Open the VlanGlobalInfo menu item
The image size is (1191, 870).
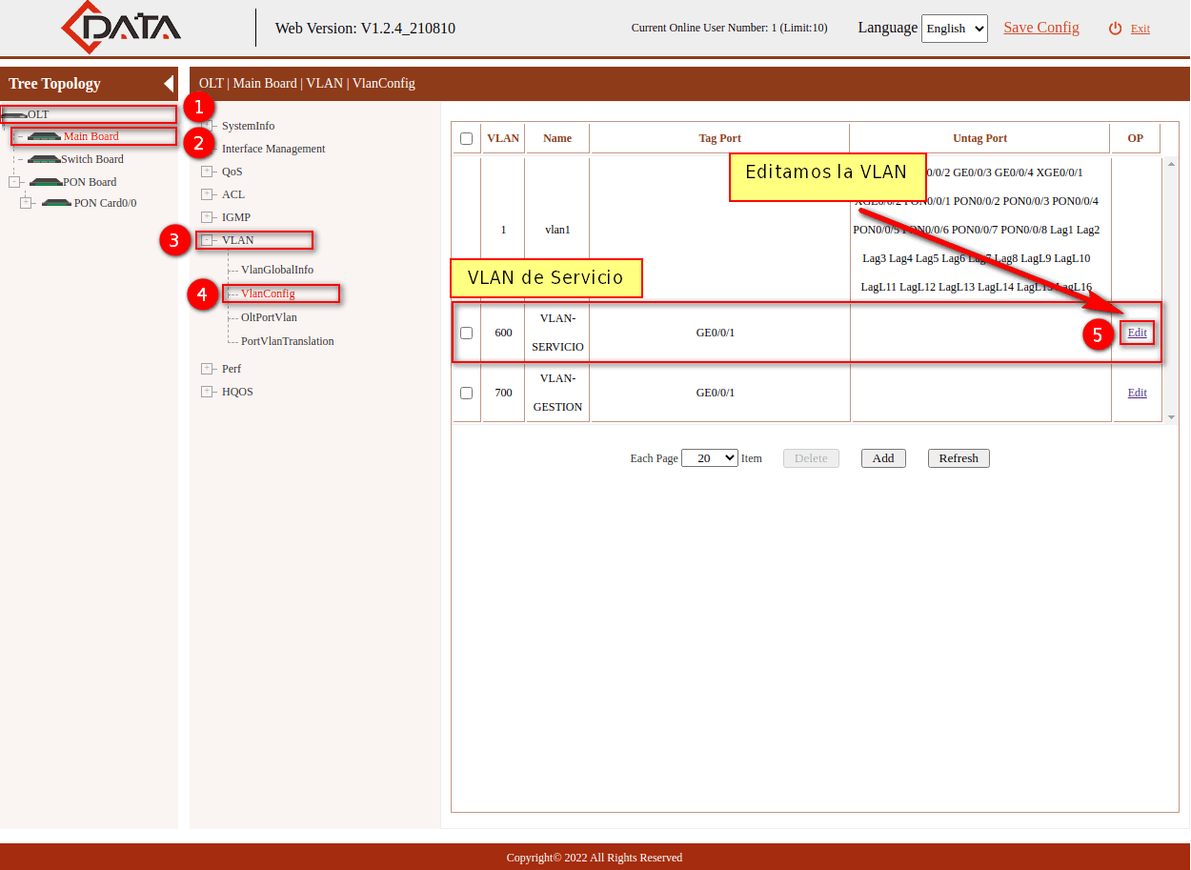(x=276, y=270)
